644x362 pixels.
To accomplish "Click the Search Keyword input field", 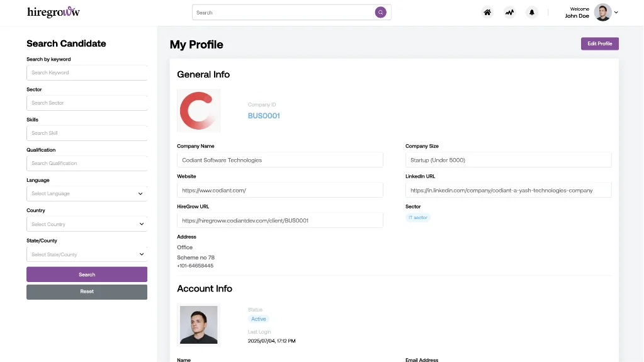I will pyautogui.click(x=86, y=72).
